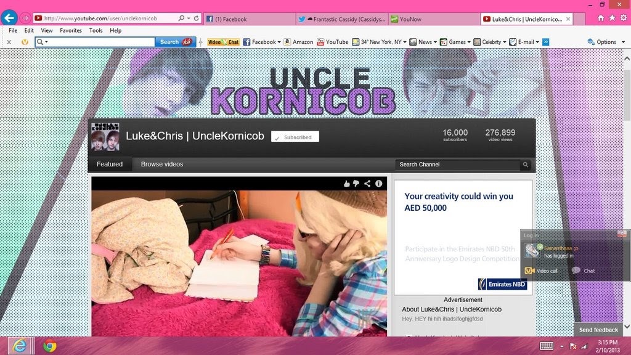The image size is (631, 355).
Task: Open the File menu
Action: coord(13,31)
